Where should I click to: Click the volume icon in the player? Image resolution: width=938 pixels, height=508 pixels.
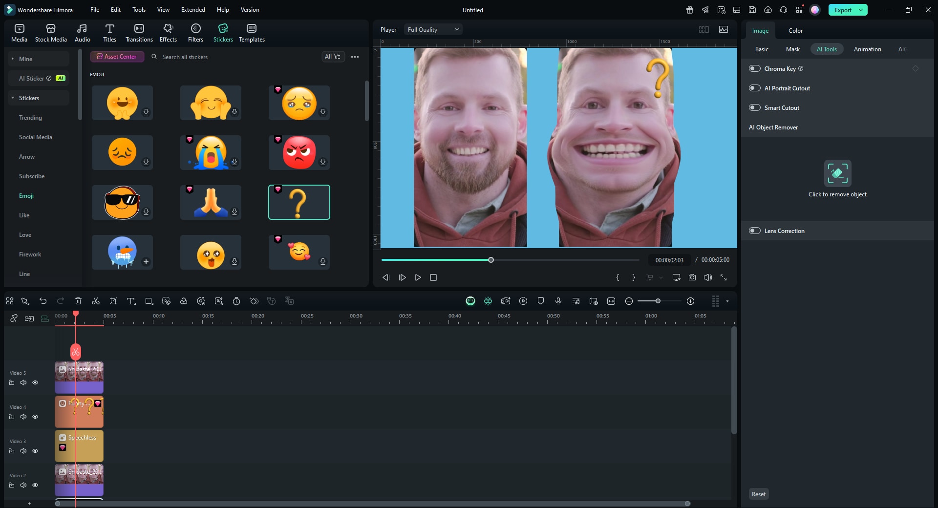[708, 277]
